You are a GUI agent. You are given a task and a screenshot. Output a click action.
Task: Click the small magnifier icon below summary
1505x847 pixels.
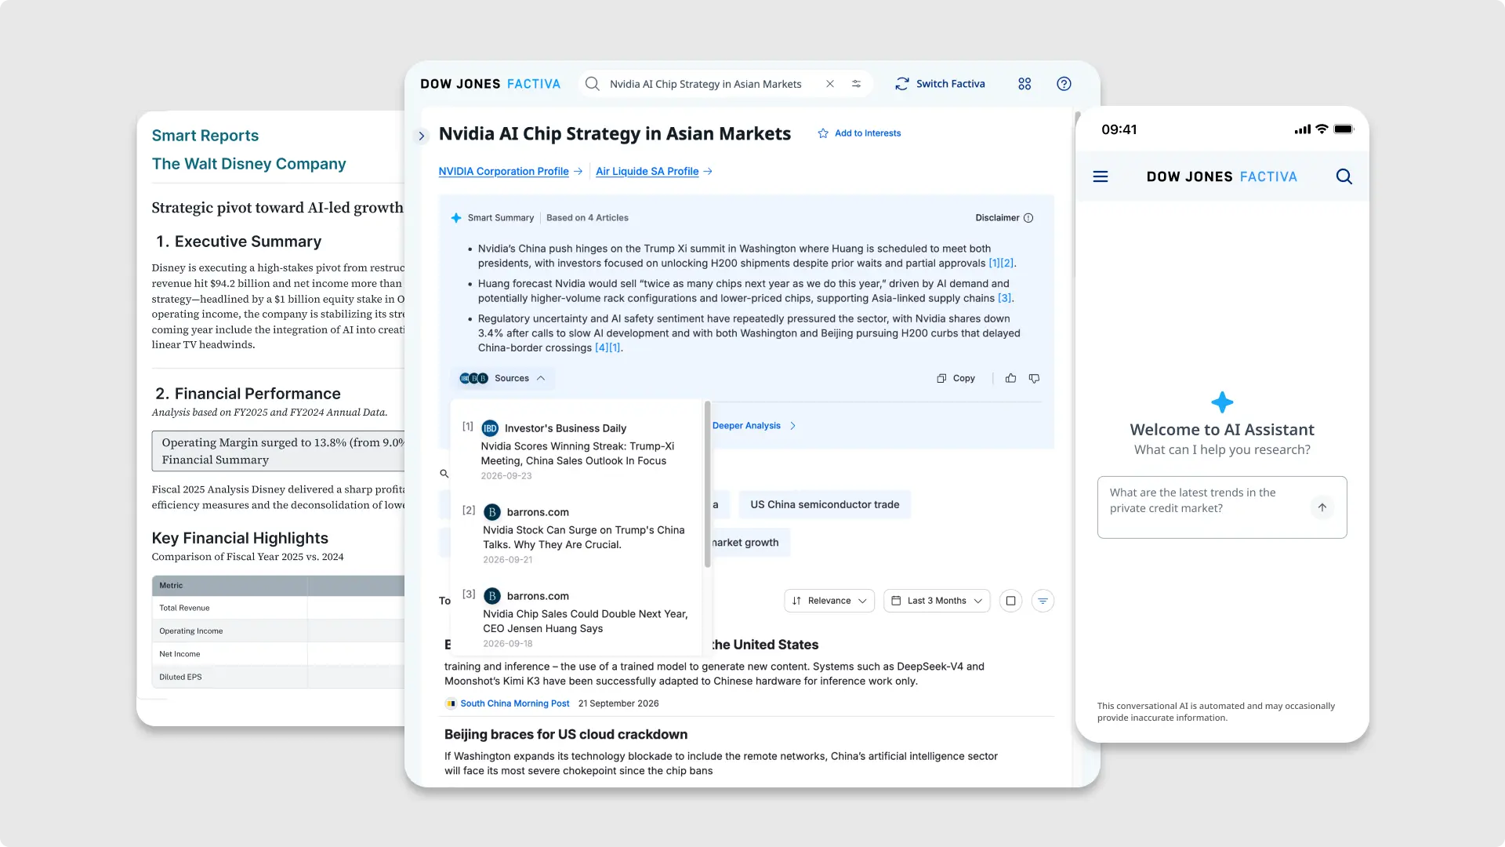coord(444,474)
